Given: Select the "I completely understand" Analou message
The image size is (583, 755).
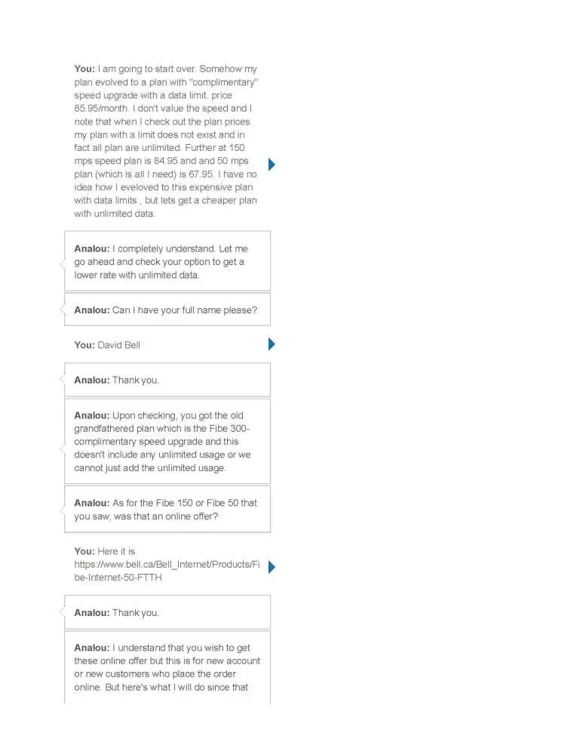Looking at the screenshot, I should pos(166,262).
